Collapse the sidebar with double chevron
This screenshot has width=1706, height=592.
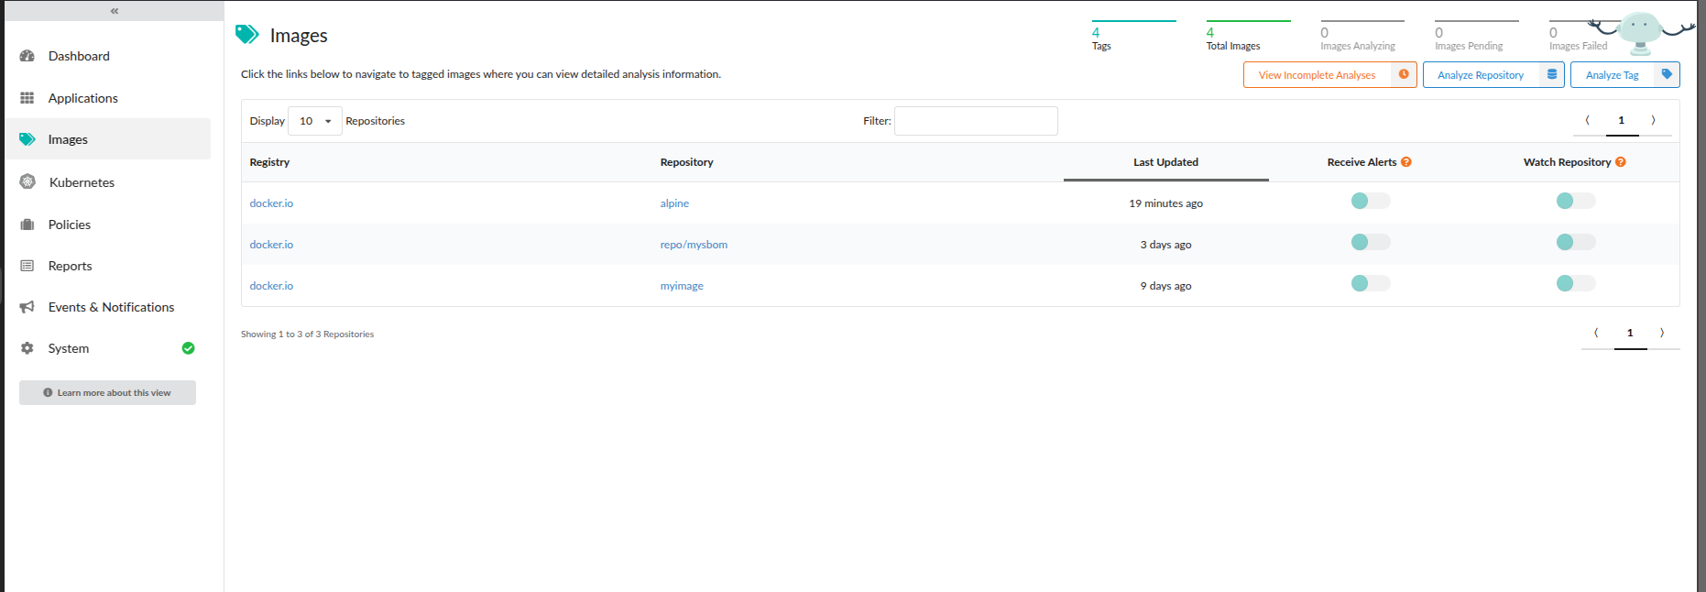tap(115, 11)
